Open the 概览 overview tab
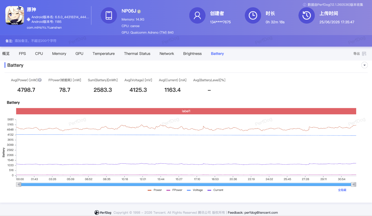This screenshot has height=216, width=372. 6,54
